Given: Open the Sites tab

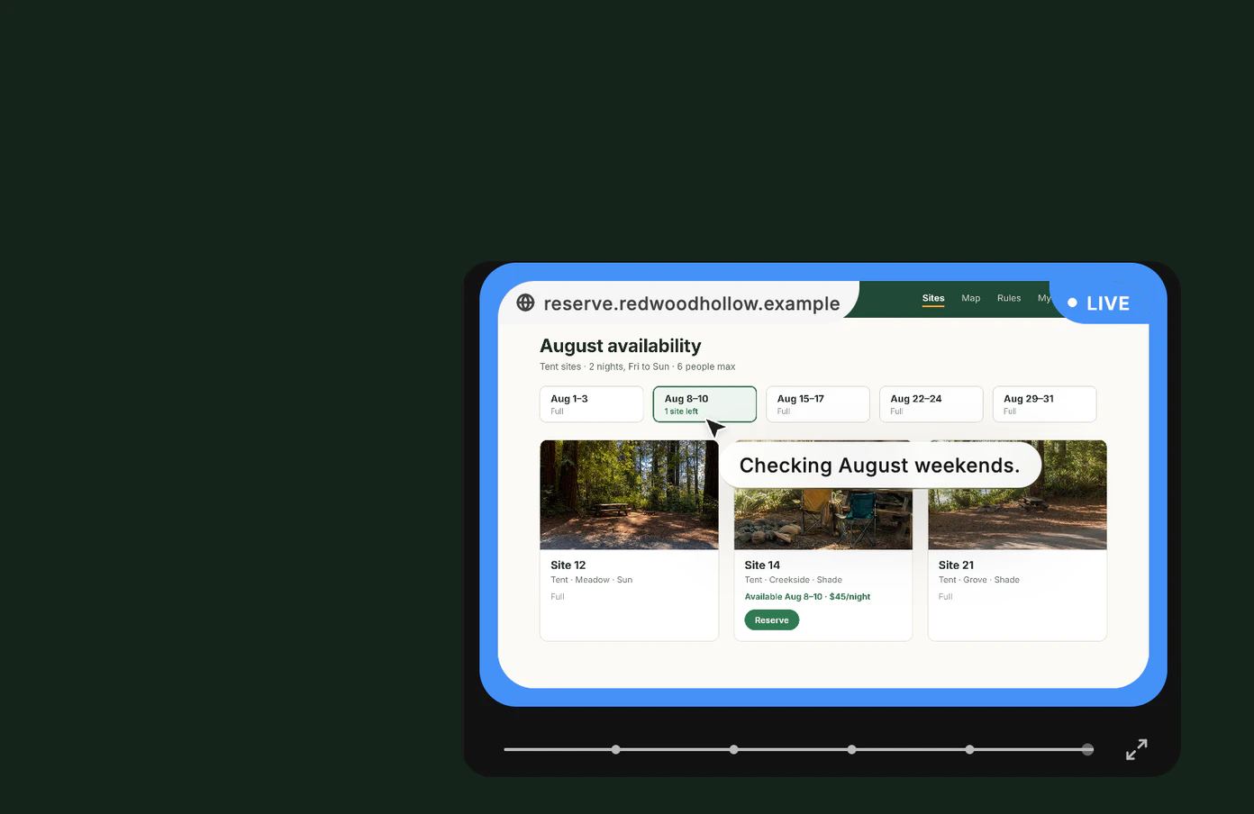Looking at the screenshot, I should point(933,298).
